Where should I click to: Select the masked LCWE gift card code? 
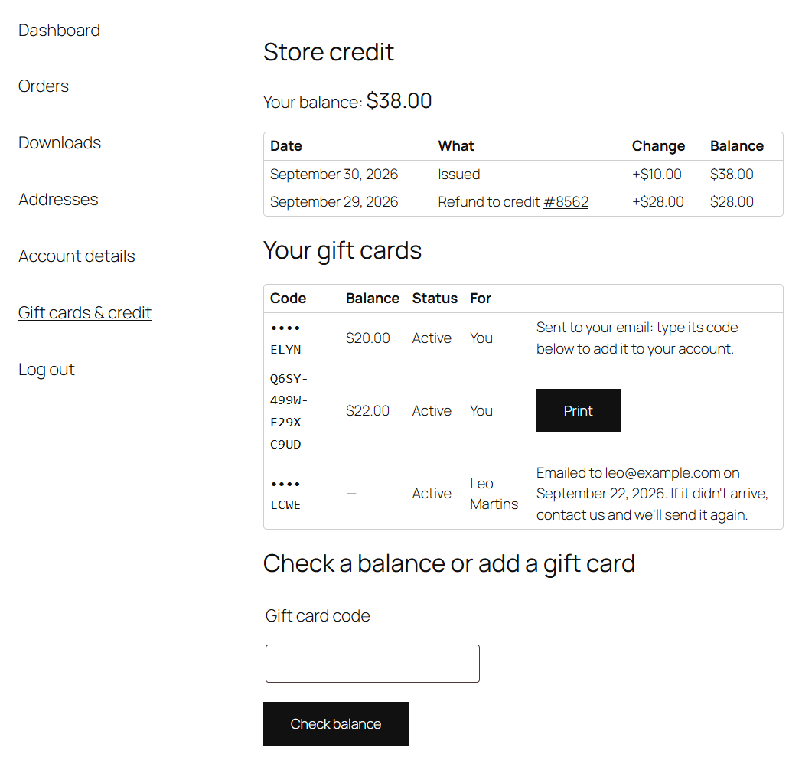(x=285, y=494)
